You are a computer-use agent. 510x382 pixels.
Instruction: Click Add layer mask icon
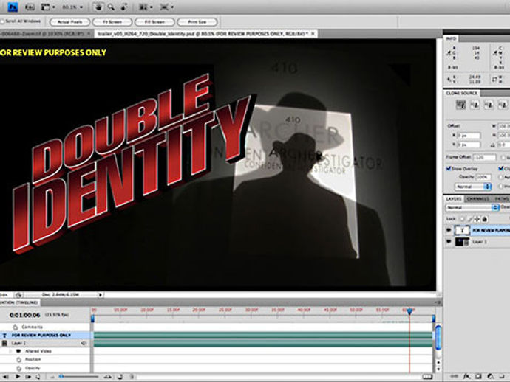[478, 377]
